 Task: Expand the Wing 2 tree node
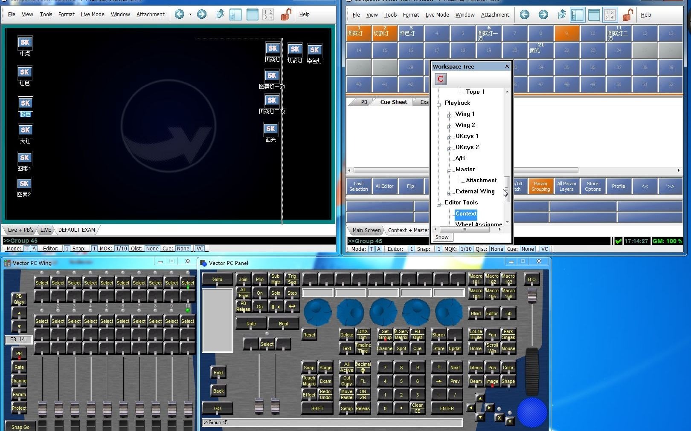click(450, 127)
